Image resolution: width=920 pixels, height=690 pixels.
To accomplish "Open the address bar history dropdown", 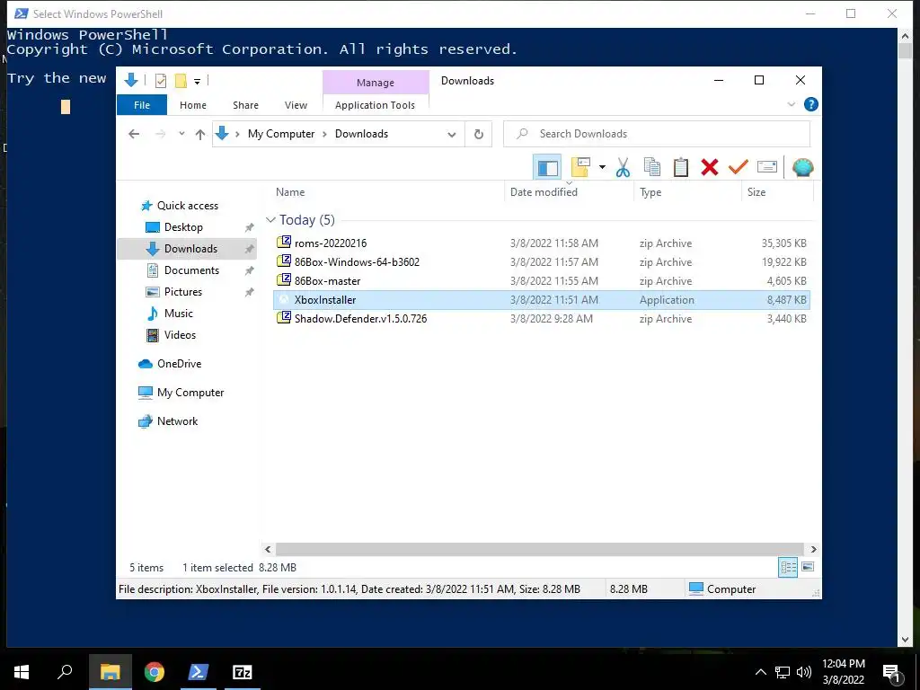I will click(452, 135).
